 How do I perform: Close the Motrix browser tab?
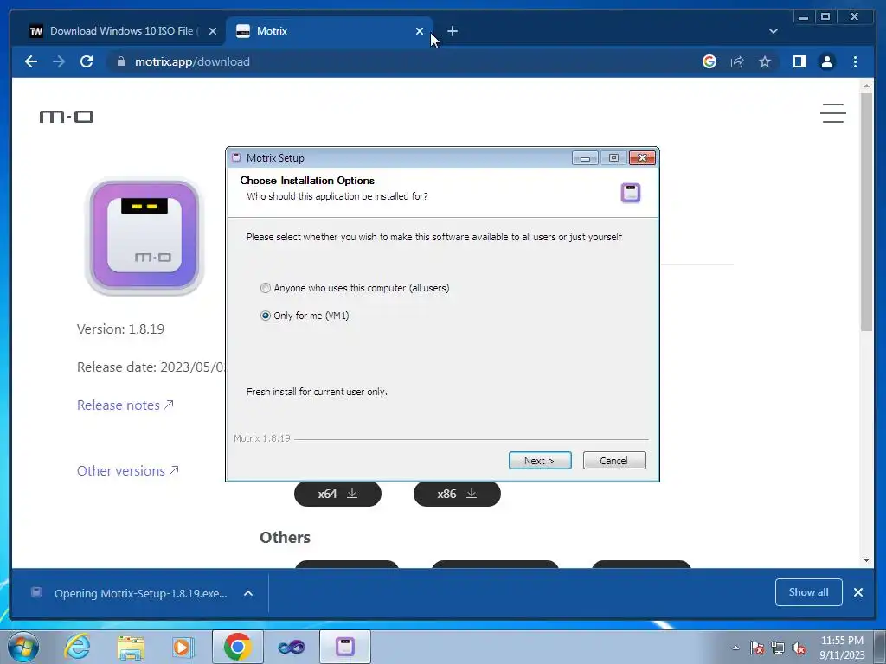(420, 31)
